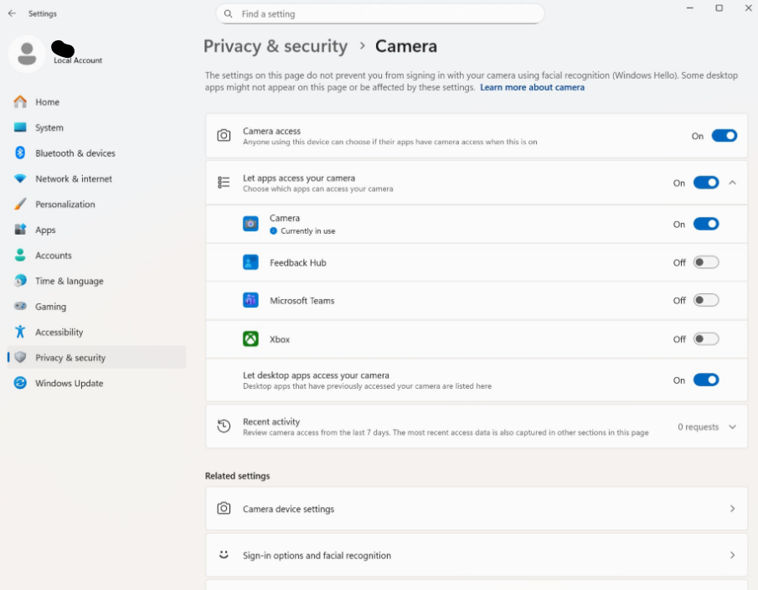Navigate back to Privacy & security breadcrumb
Viewport: 758px width, 590px height.
click(x=275, y=46)
